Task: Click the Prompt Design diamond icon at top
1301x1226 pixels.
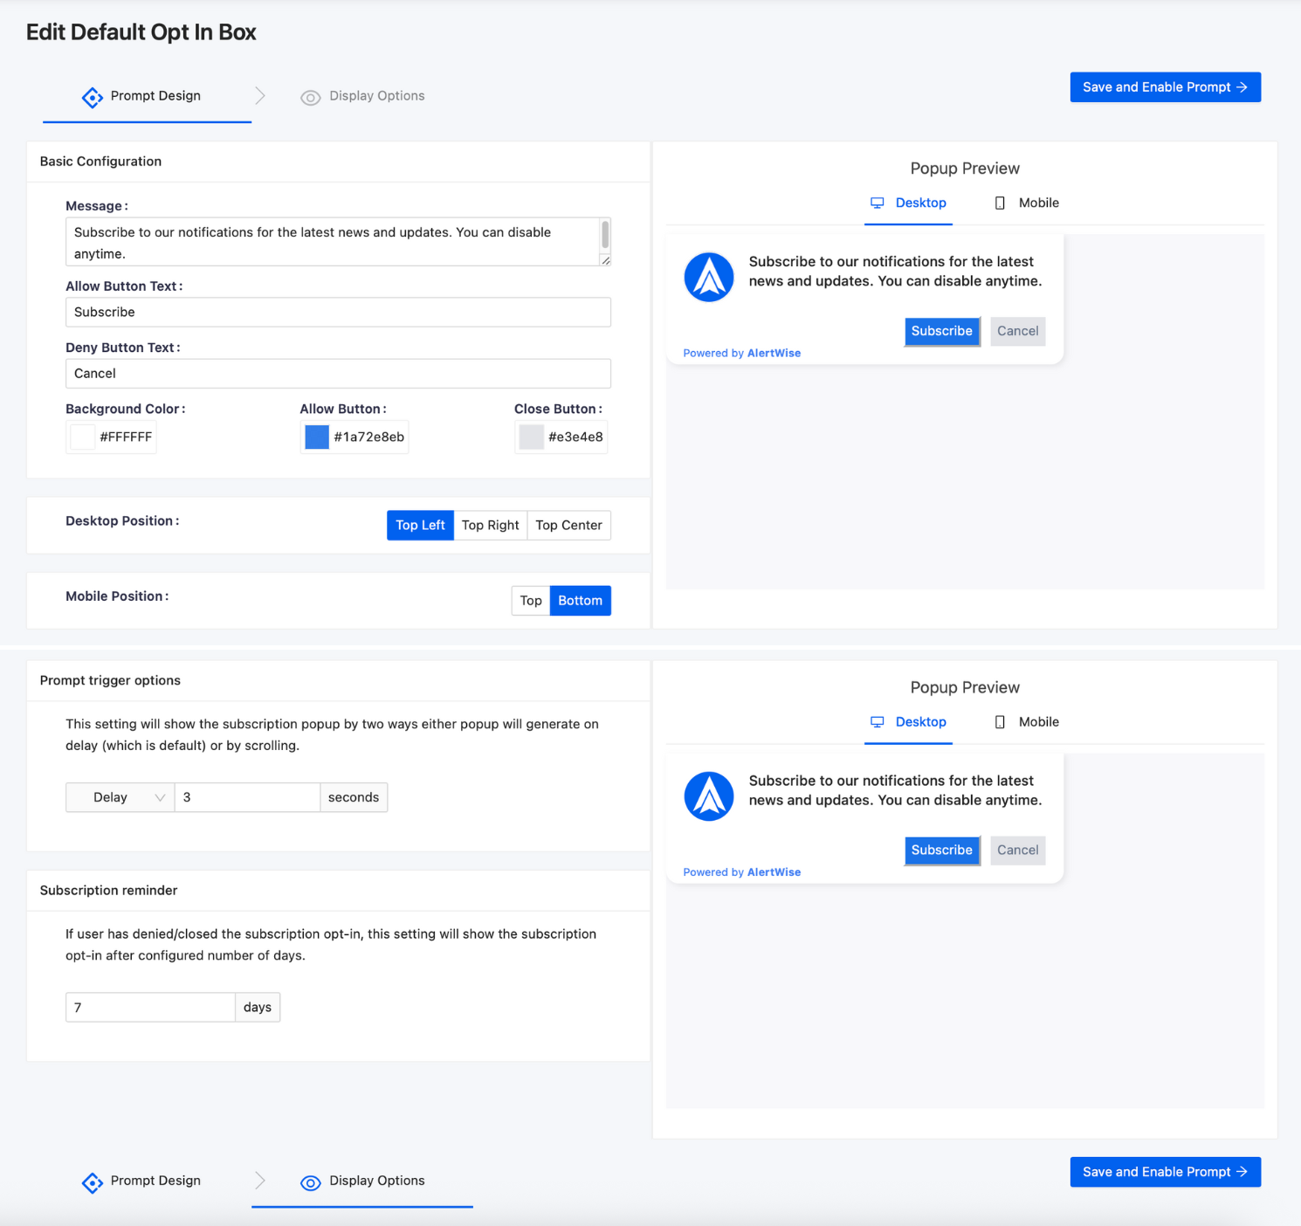Action: [93, 97]
